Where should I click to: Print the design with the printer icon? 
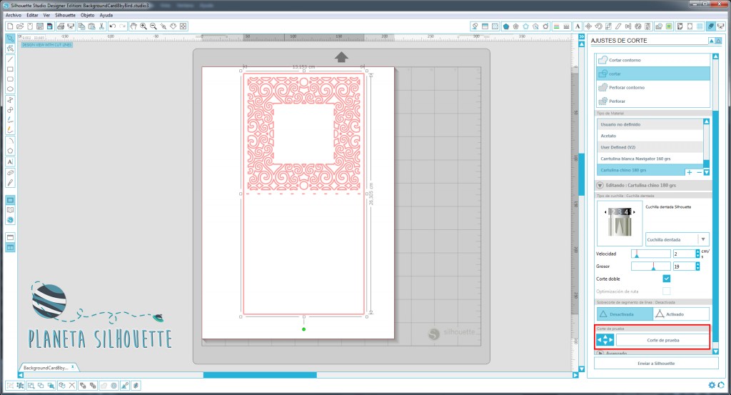point(61,26)
